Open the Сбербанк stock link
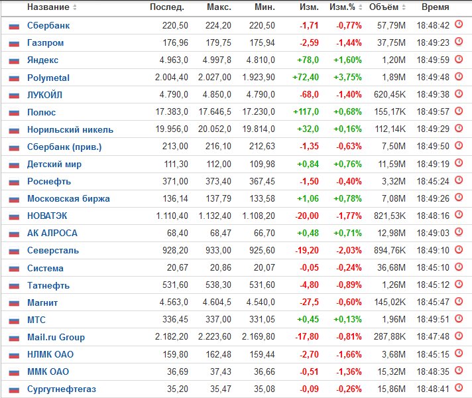 pyautogui.click(x=48, y=26)
